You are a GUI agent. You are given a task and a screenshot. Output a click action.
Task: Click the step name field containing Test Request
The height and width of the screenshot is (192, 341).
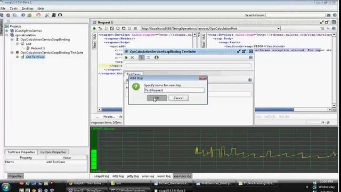pos(174,90)
